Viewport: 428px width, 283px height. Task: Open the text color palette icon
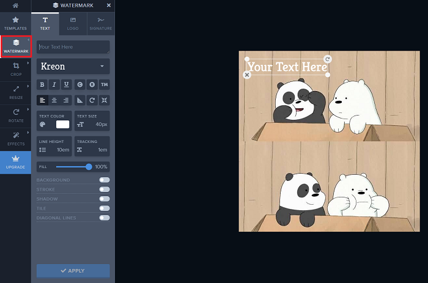[43, 125]
